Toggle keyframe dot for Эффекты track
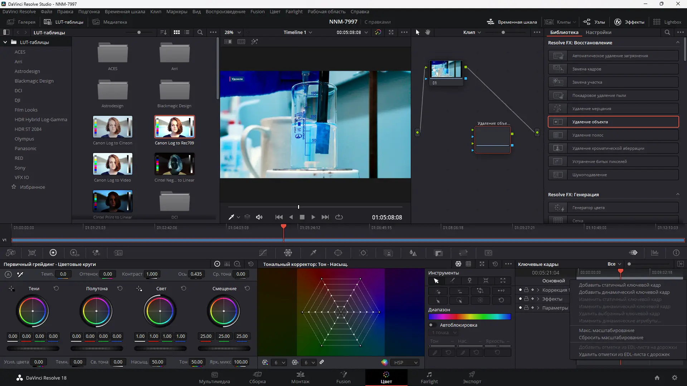The height and width of the screenshot is (386, 687). 520,299
